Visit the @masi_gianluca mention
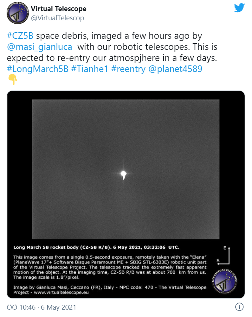252x317 pixels. pyautogui.click(x=41, y=47)
